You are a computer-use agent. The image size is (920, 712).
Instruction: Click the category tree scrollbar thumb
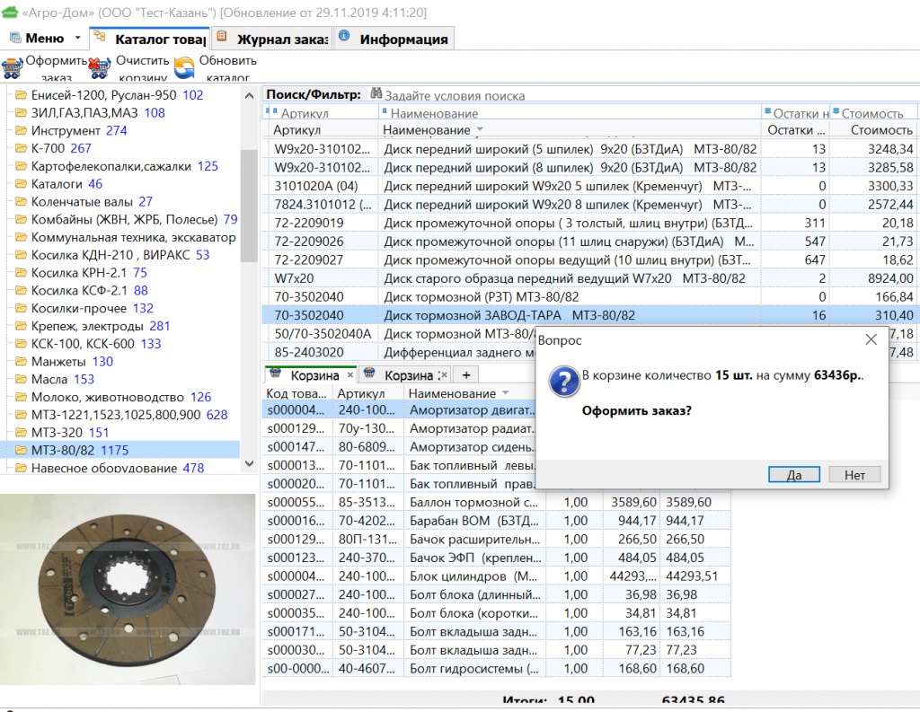[x=249, y=206]
